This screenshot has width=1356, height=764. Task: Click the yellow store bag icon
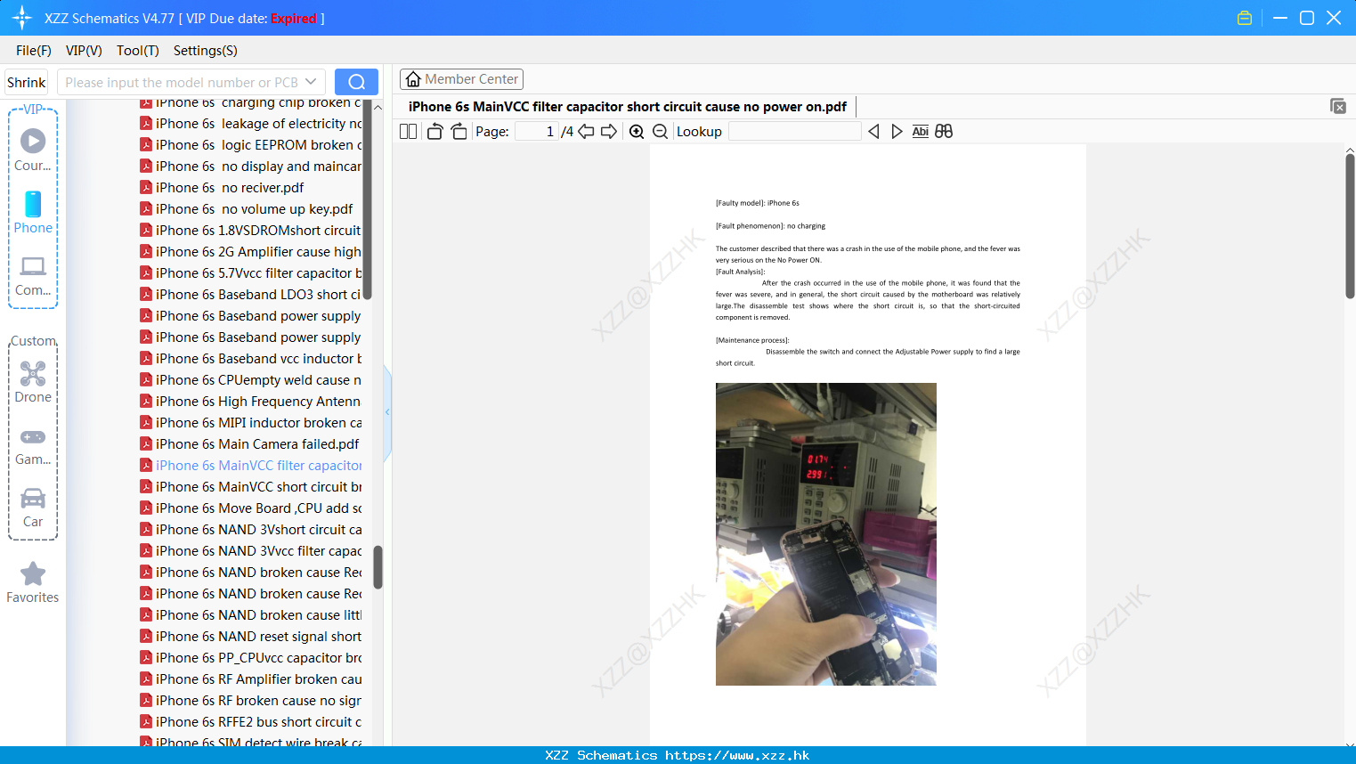tap(1245, 18)
